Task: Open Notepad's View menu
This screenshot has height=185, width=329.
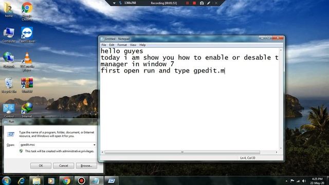Action: [x=133, y=45]
